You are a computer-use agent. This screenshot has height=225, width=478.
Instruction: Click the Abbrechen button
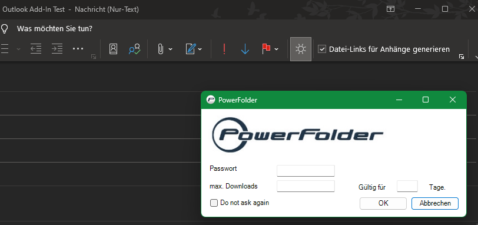point(435,203)
